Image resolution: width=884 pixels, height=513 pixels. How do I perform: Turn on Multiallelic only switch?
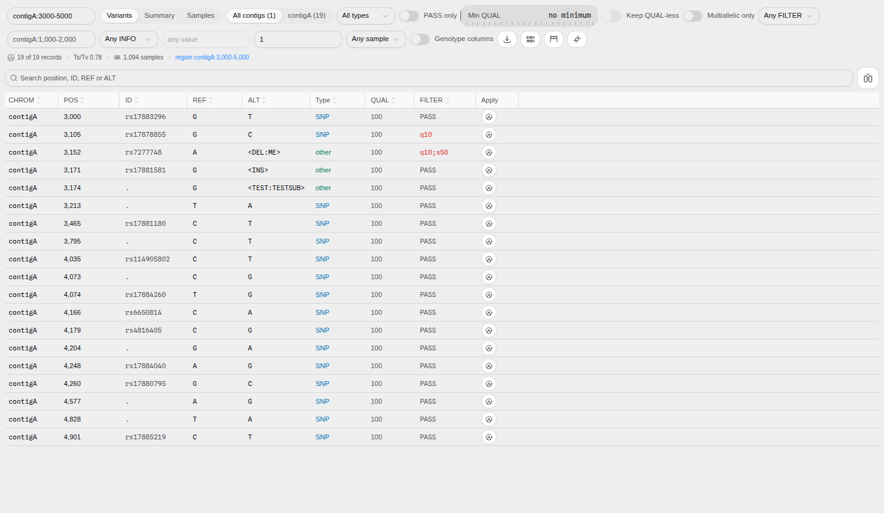point(692,16)
